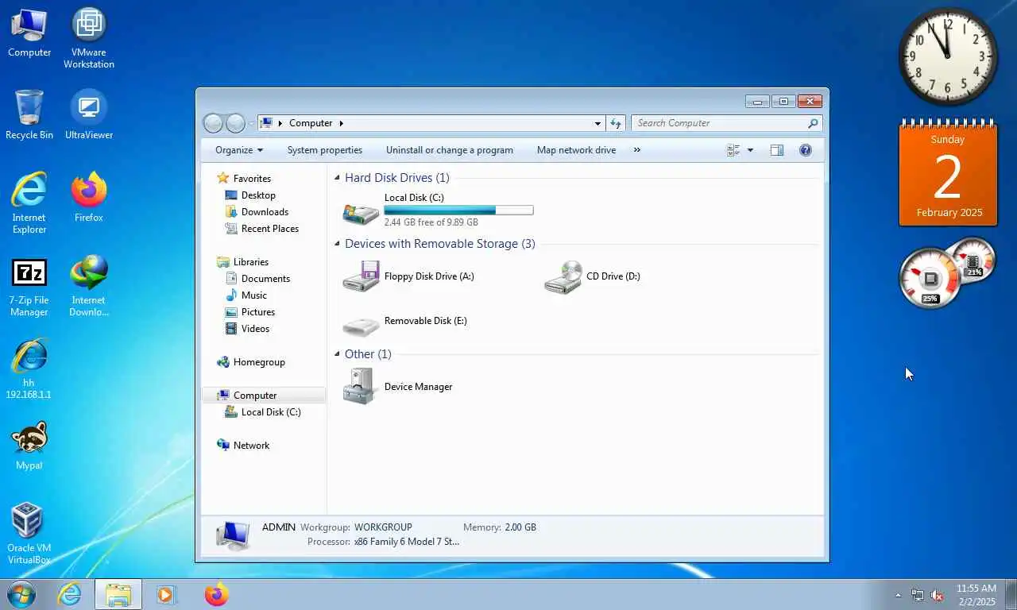The height and width of the screenshot is (610, 1017).
Task: Launch VMware Workstation from the desktop
Action: (x=89, y=37)
